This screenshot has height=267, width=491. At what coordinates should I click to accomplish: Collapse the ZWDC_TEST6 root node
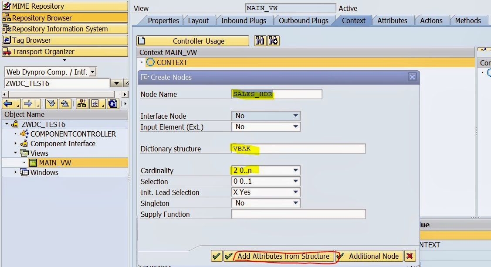tap(7, 124)
